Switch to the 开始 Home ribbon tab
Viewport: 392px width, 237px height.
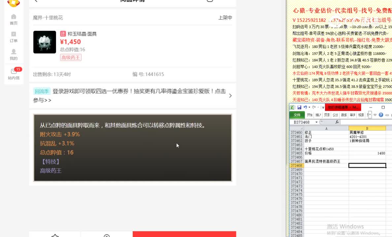(x=310, y=115)
